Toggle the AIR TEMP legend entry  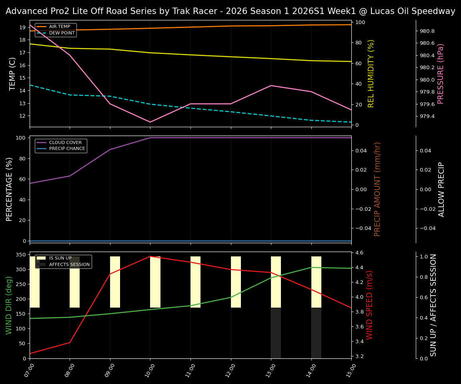(x=58, y=27)
